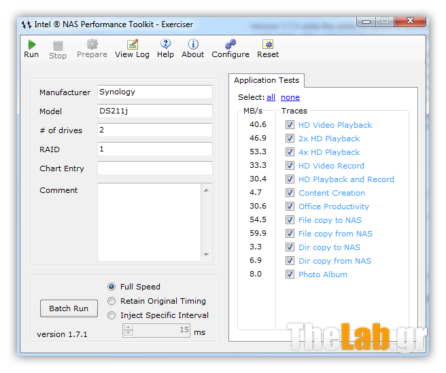This screenshot has height=373, width=446.
Task: Select the Retain Original Timing option
Action: (112, 301)
